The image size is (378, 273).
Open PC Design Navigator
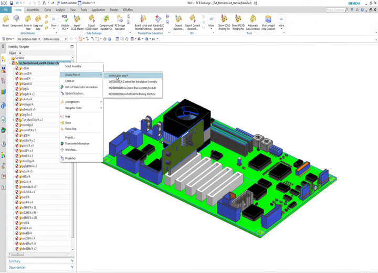pos(120,22)
